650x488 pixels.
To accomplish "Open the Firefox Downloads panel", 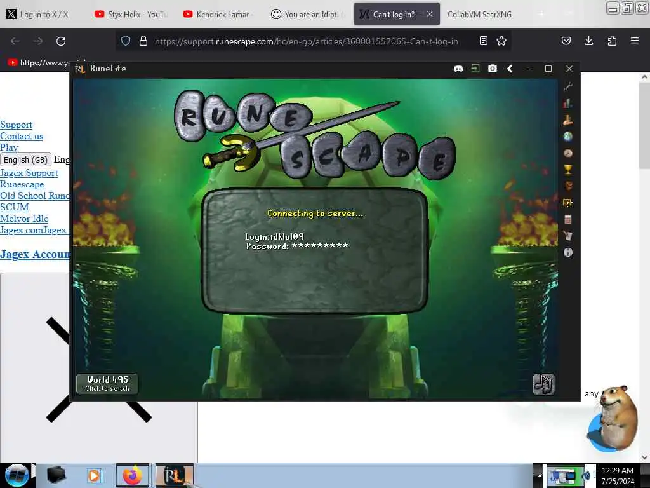I will (x=588, y=41).
